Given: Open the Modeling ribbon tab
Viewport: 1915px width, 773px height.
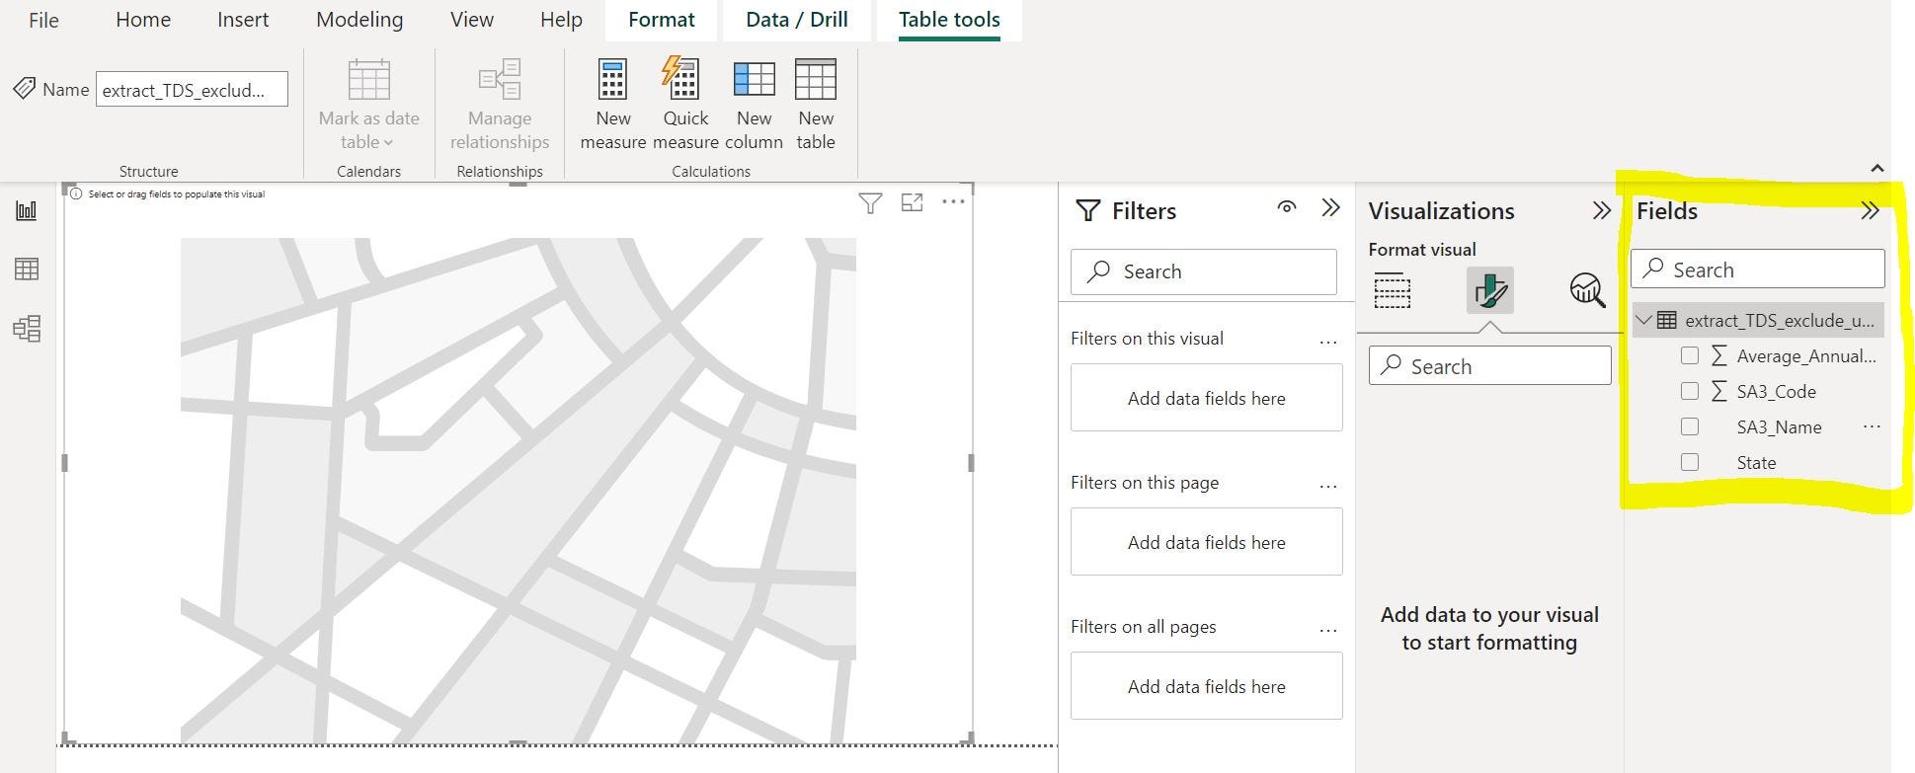Looking at the screenshot, I should click(x=359, y=20).
